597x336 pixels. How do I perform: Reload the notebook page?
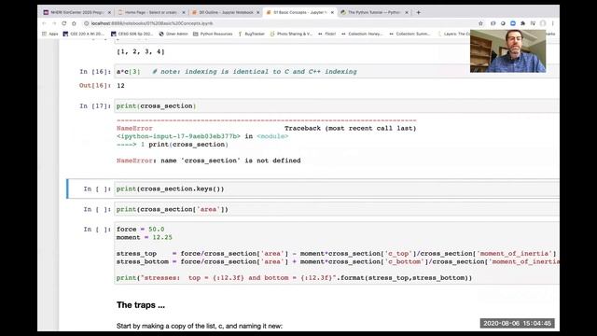pyautogui.click(x=64, y=23)
